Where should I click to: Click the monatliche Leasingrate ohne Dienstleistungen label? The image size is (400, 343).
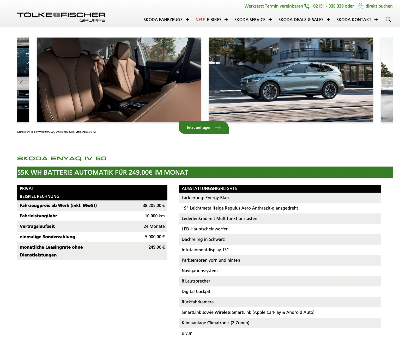51,251
